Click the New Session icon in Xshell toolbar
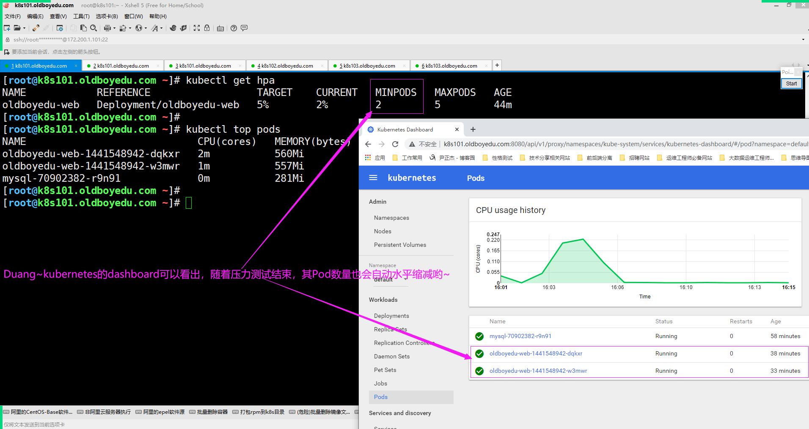 [7, 28]
